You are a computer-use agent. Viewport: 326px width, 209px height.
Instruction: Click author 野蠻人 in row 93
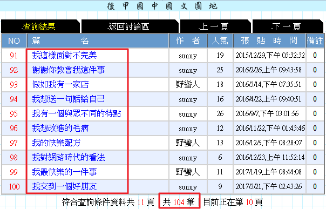tap(188, 84)
